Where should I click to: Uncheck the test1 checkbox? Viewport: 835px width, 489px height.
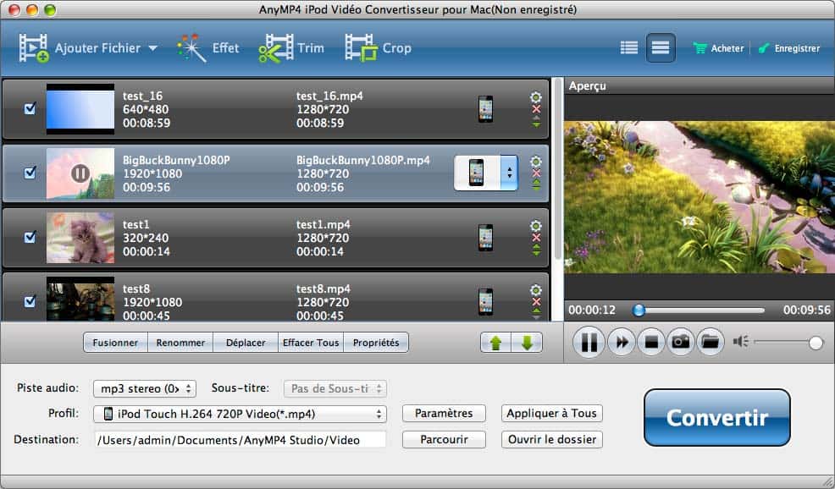[30, 237]
